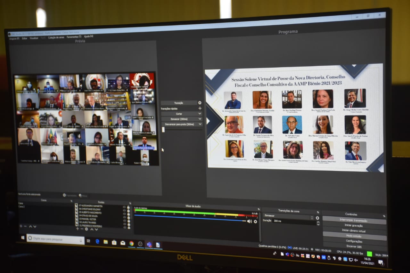The image size is (410, 273).
Task: Open the Ferramentas menu
Action: 74,37
